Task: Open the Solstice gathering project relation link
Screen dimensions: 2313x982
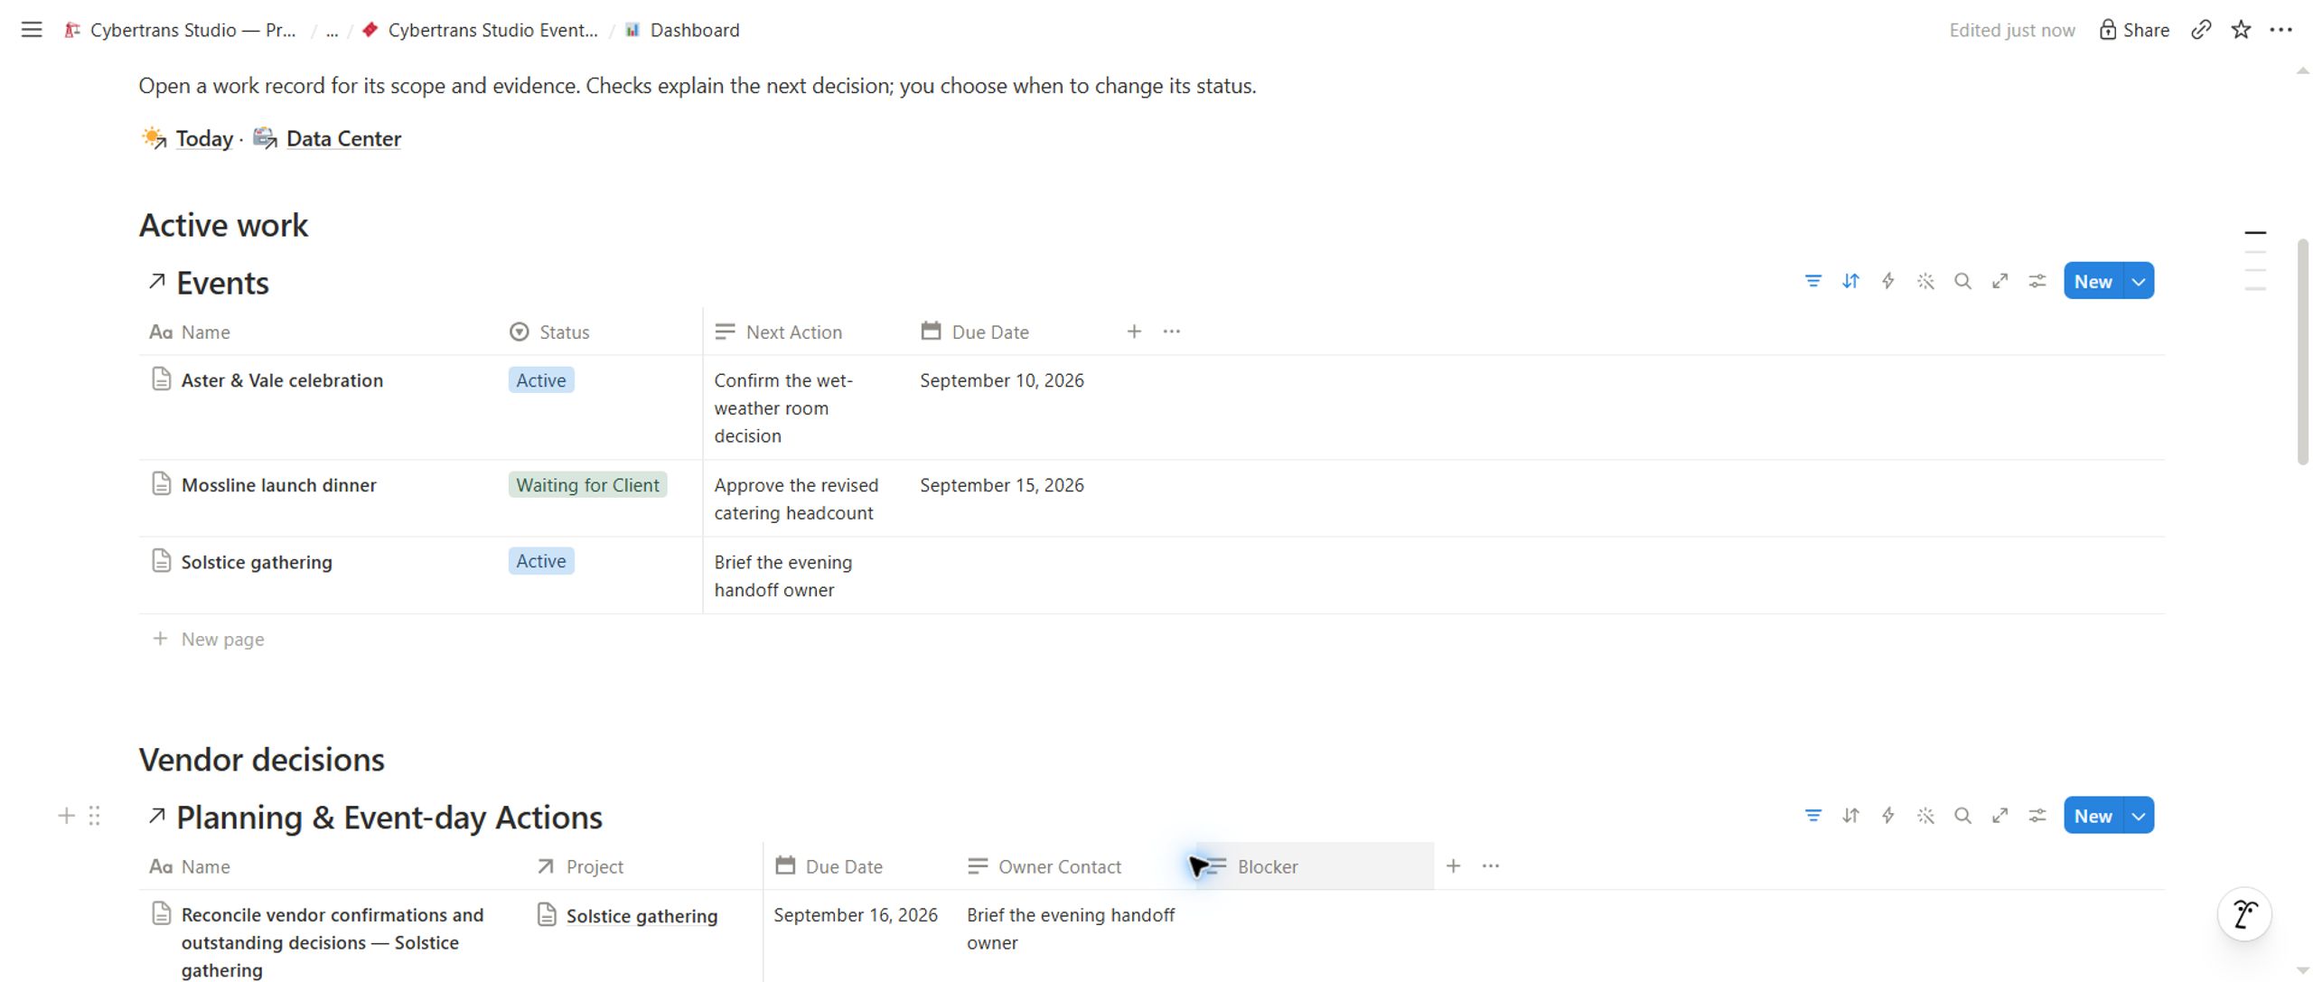Action: coord(641,916)
